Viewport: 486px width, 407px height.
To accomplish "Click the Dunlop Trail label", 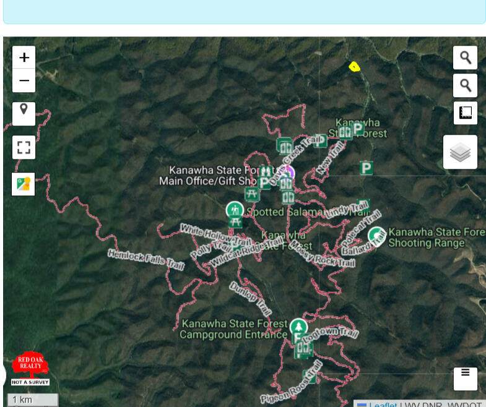I will coord(250,299).
